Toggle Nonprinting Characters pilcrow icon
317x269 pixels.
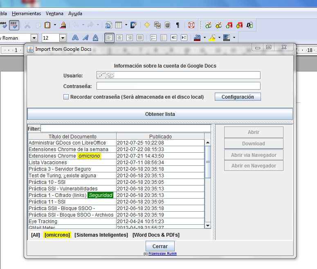click(x=178, y=25)
